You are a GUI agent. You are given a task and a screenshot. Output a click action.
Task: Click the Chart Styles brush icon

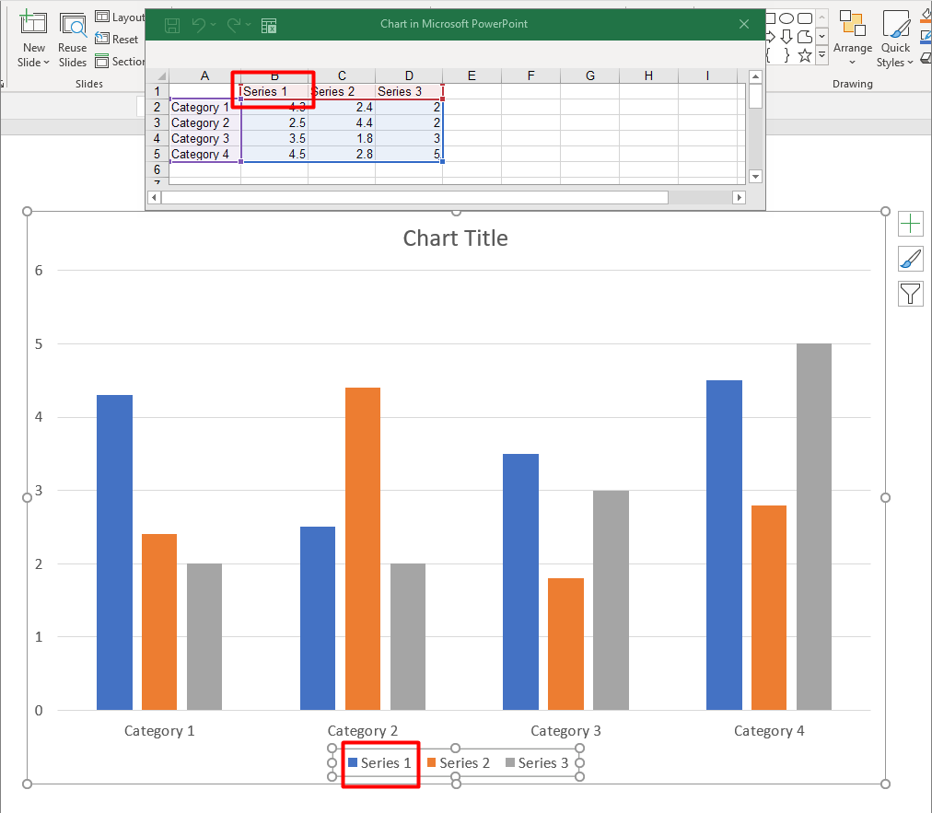(910, 258)
